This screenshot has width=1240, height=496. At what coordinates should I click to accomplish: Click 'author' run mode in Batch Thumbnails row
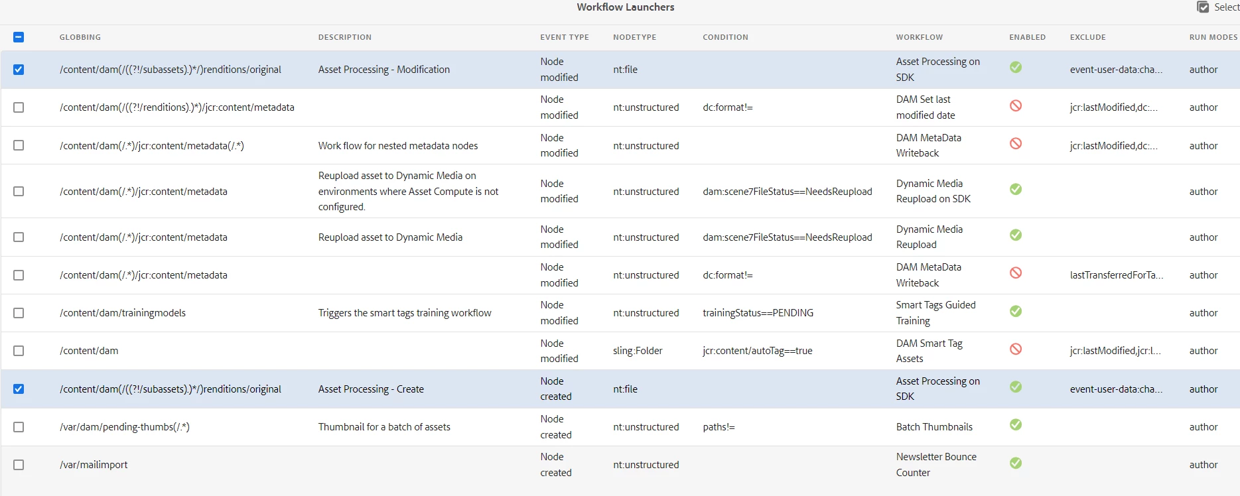click(1204, 427)
